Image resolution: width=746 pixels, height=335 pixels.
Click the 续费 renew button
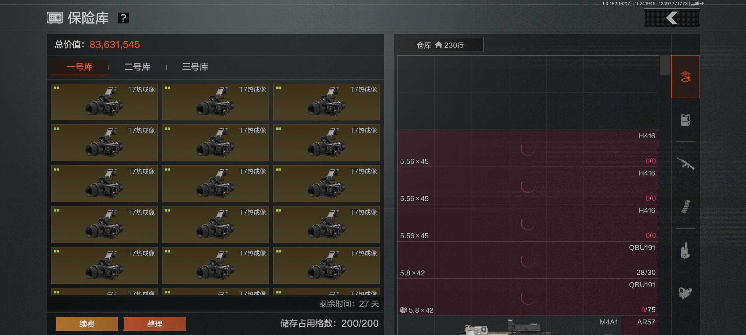coord(87,324)
